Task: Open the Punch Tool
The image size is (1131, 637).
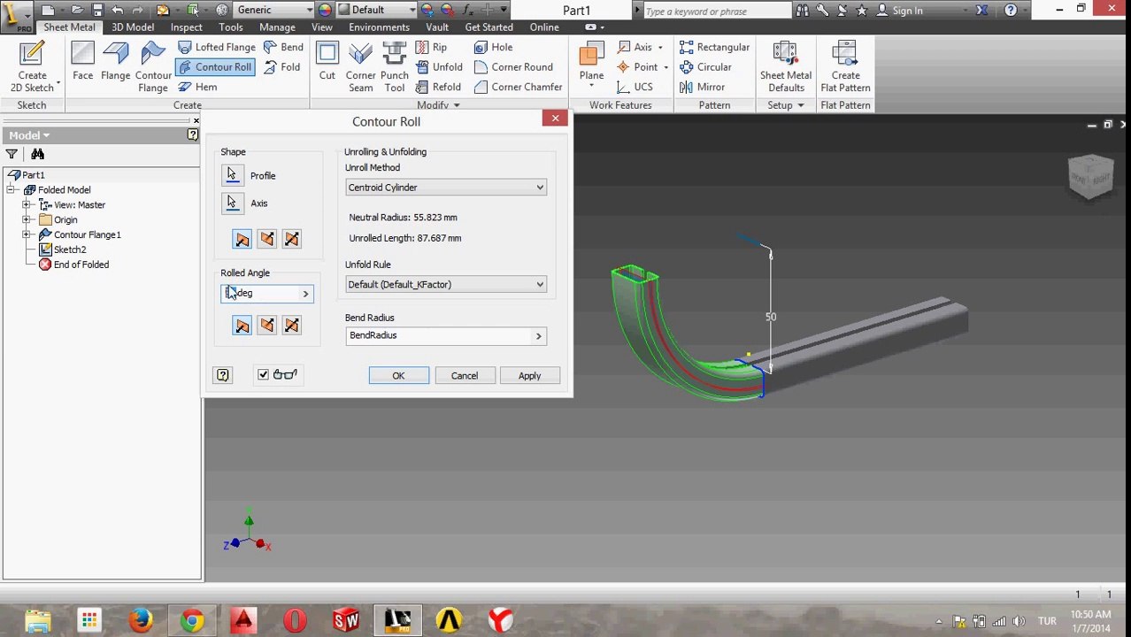Action: [394, 67]
